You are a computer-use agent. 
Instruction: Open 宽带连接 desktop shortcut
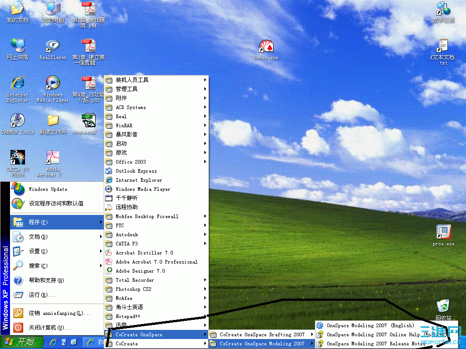443,12
